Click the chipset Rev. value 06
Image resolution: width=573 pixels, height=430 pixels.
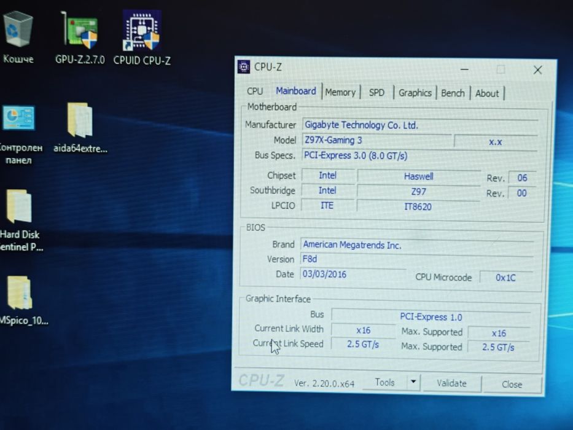pos(522,178)
